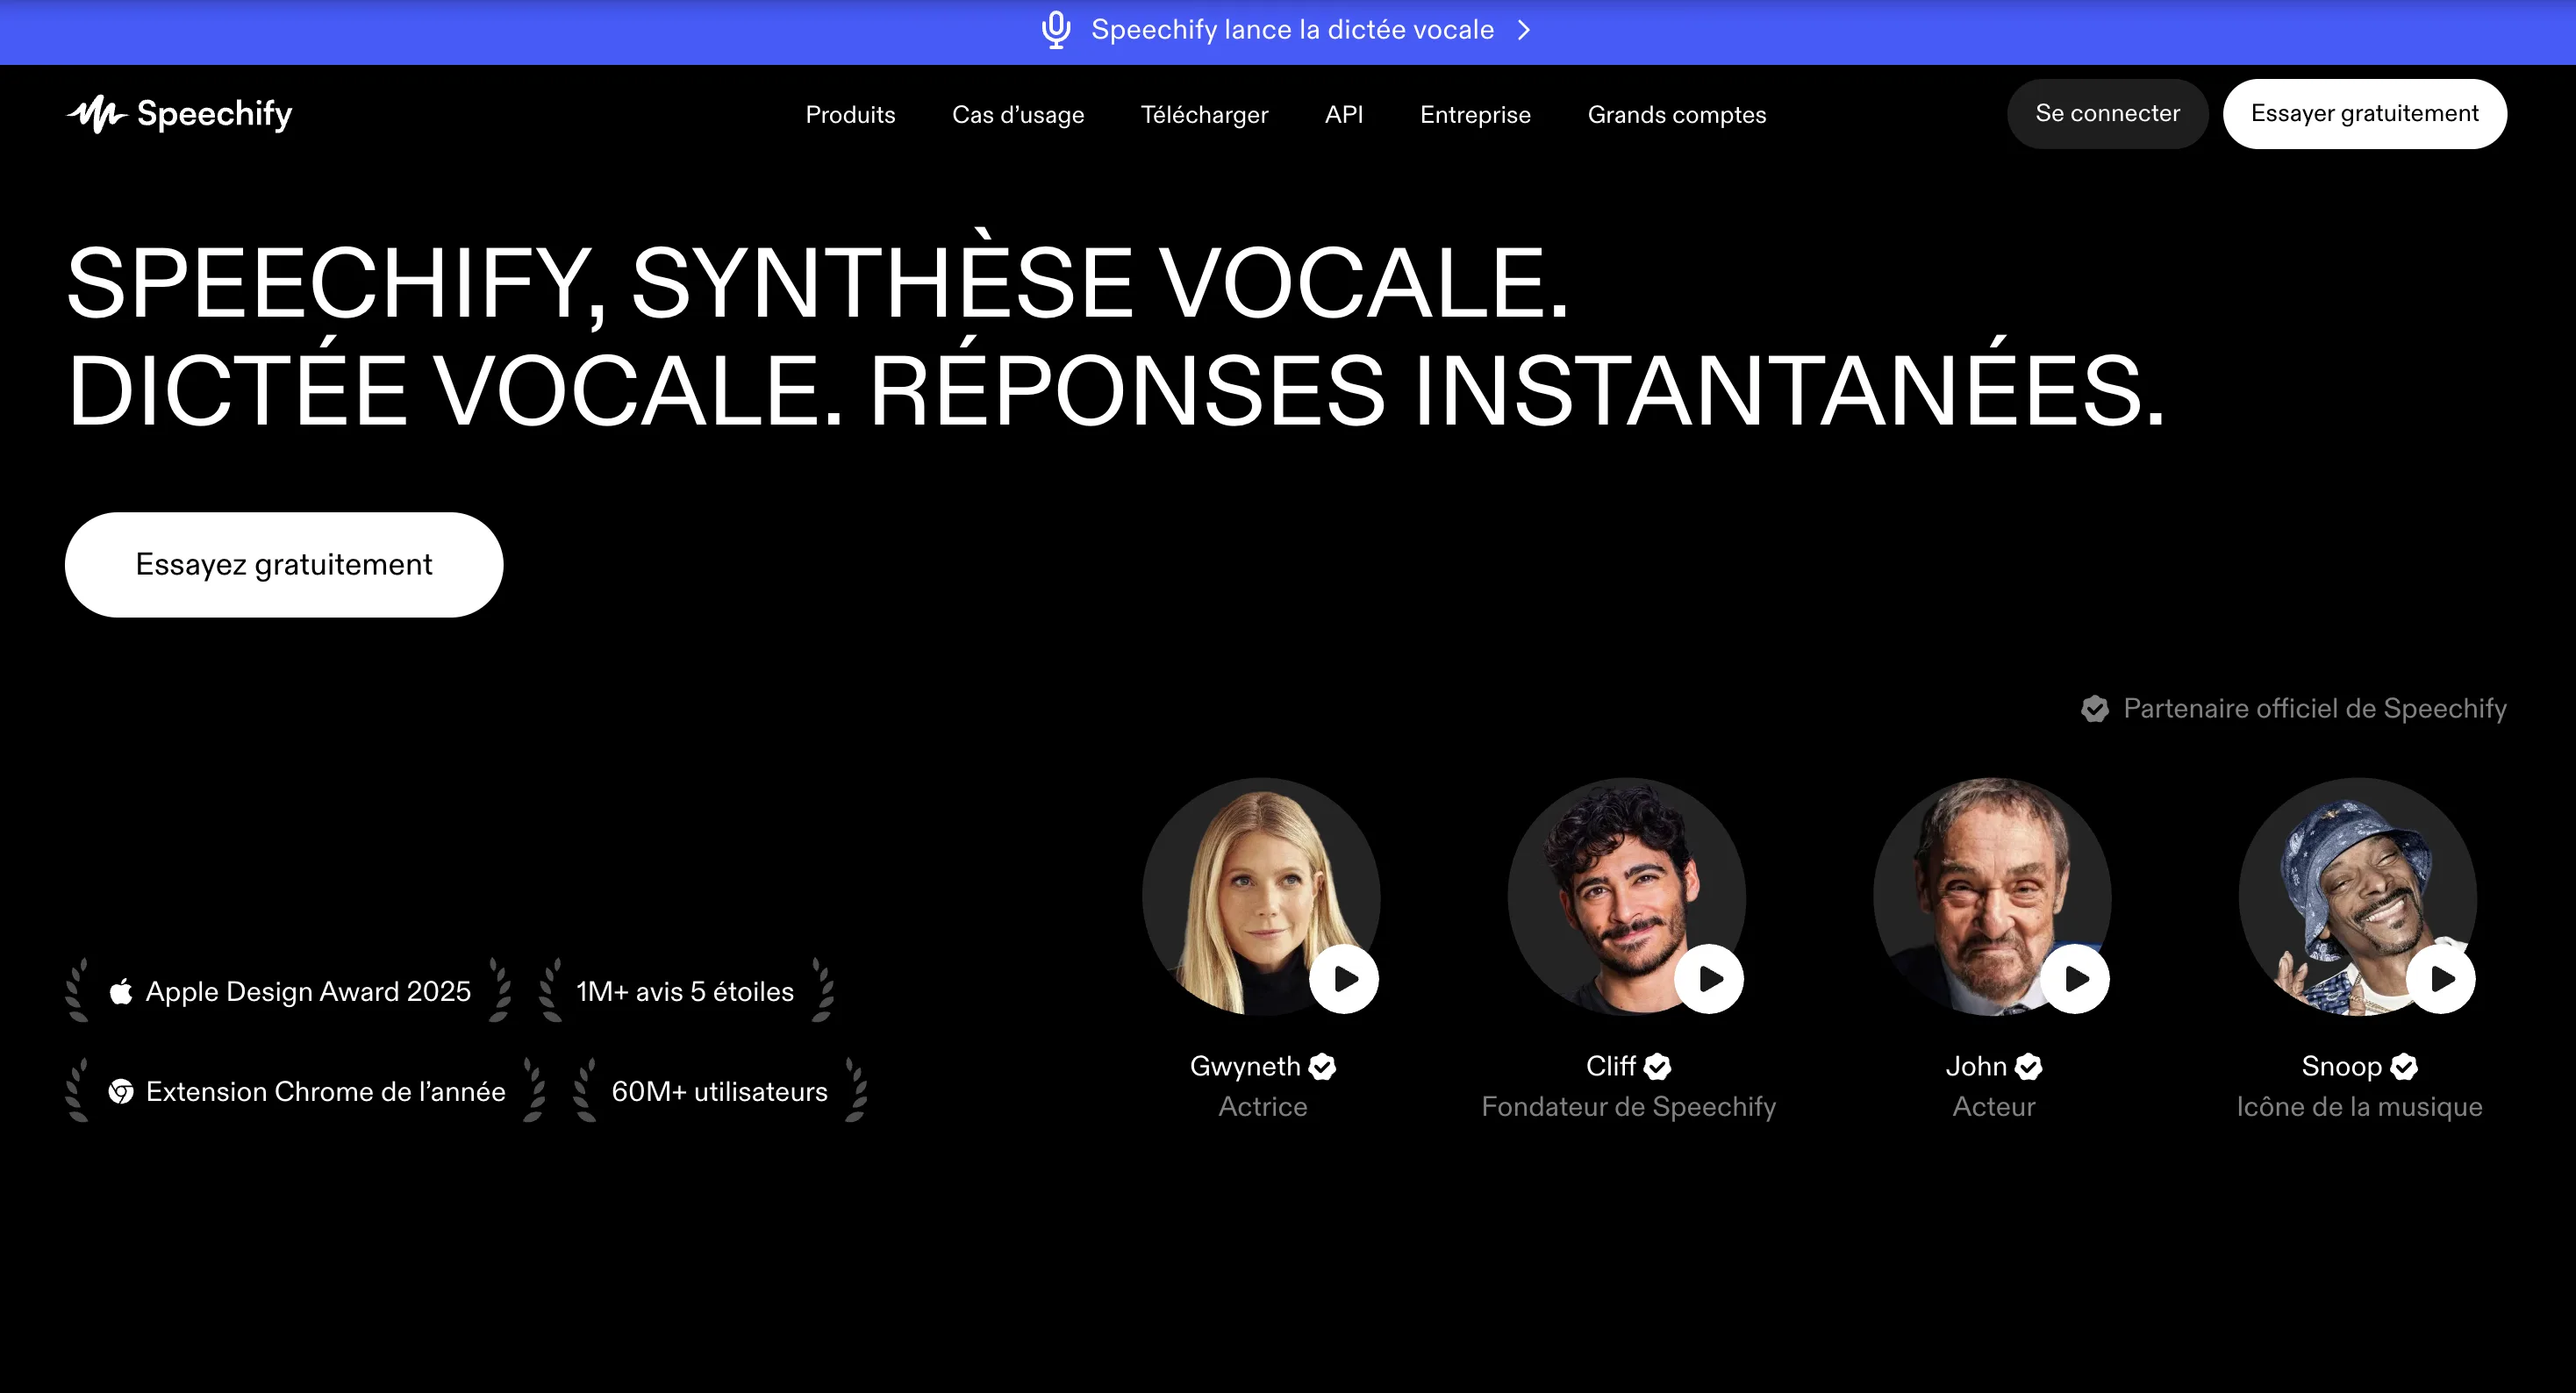Open the Cas d'usage menu
The image size is (2576, 1393).
1018,115
